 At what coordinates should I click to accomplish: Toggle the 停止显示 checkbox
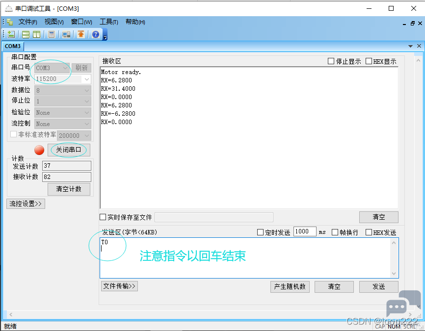(331, 61)
